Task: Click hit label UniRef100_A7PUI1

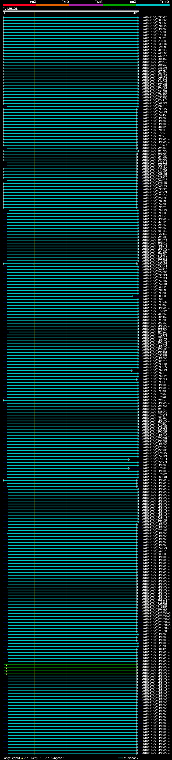Action: [154, 460]
